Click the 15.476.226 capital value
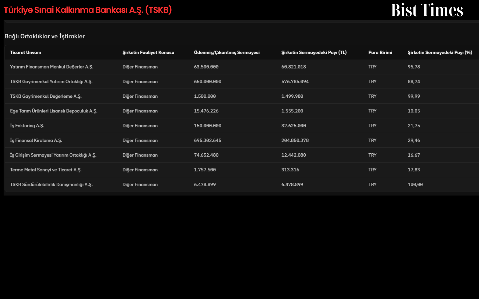 point(206,111)
